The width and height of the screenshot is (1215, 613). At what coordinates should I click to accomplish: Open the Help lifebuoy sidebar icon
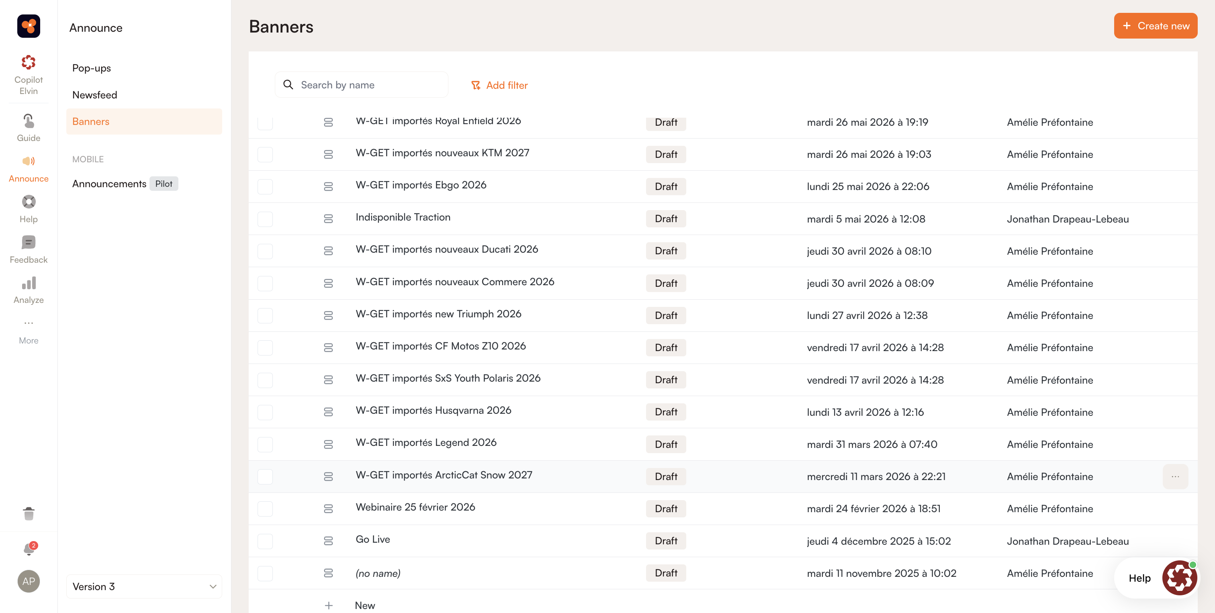point(28,202)
